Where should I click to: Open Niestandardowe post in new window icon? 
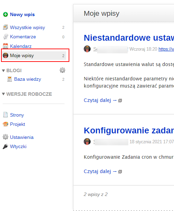tap(120, 101)
